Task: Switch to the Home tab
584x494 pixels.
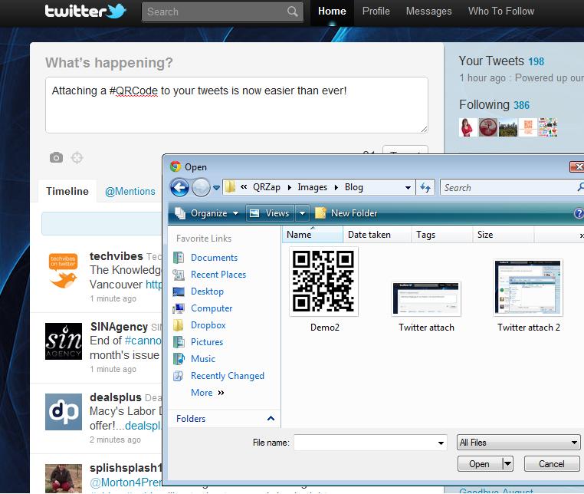Action: coord(332,12)
